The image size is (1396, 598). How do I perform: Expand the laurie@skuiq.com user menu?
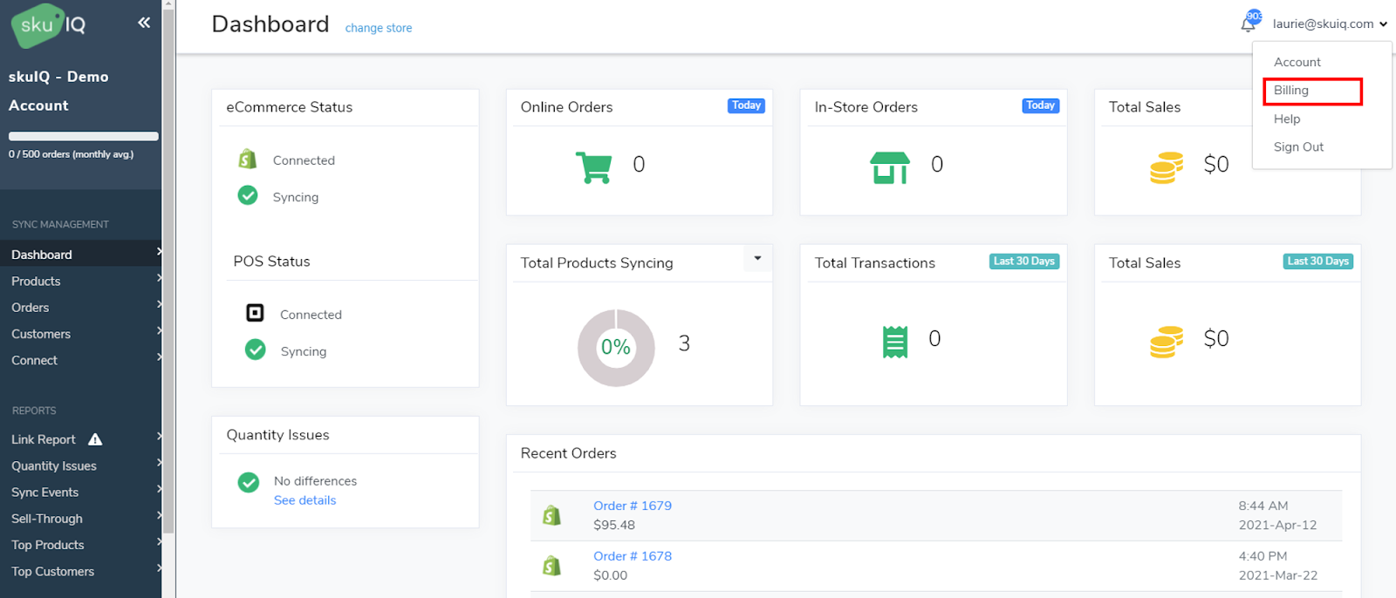(x=1329, y=24)
